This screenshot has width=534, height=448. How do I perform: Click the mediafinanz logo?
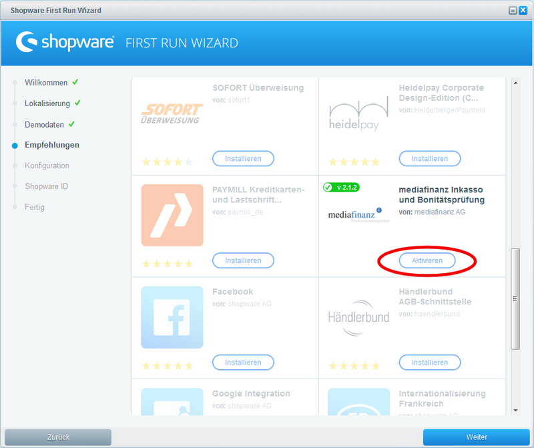point(358,215)
